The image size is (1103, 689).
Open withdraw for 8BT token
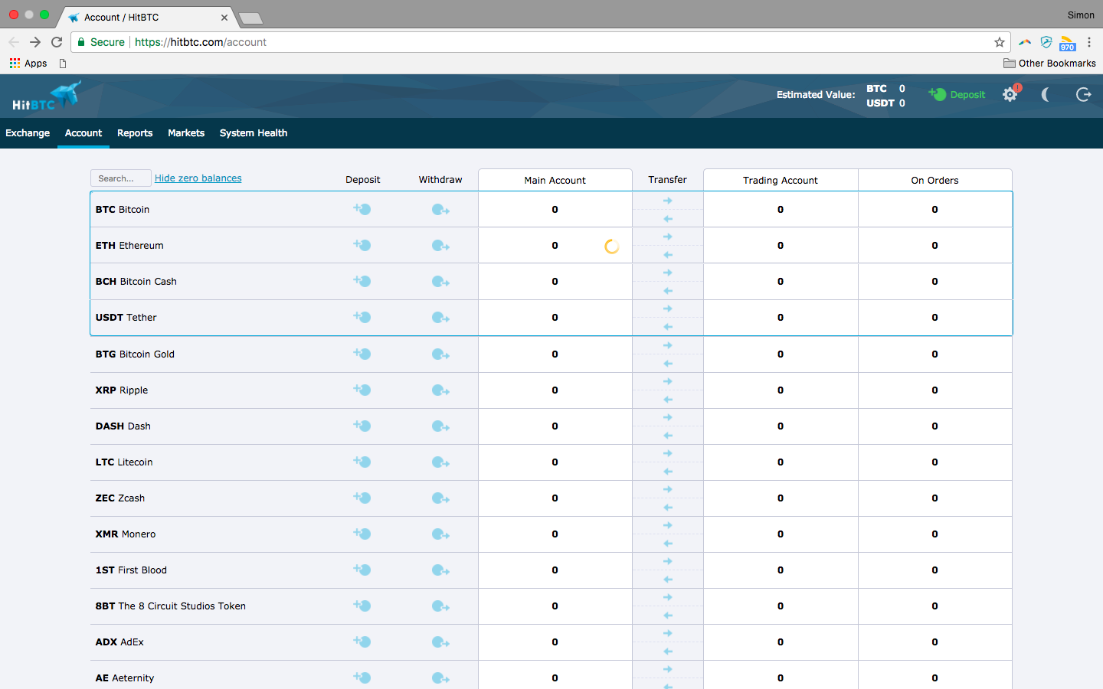click(440, 606)
